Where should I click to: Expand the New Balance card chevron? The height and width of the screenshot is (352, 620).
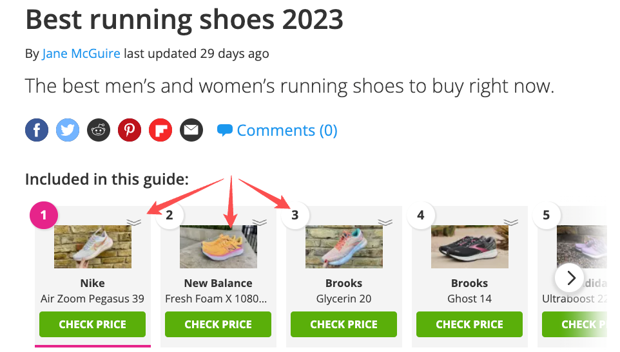(x=260, y=222)
